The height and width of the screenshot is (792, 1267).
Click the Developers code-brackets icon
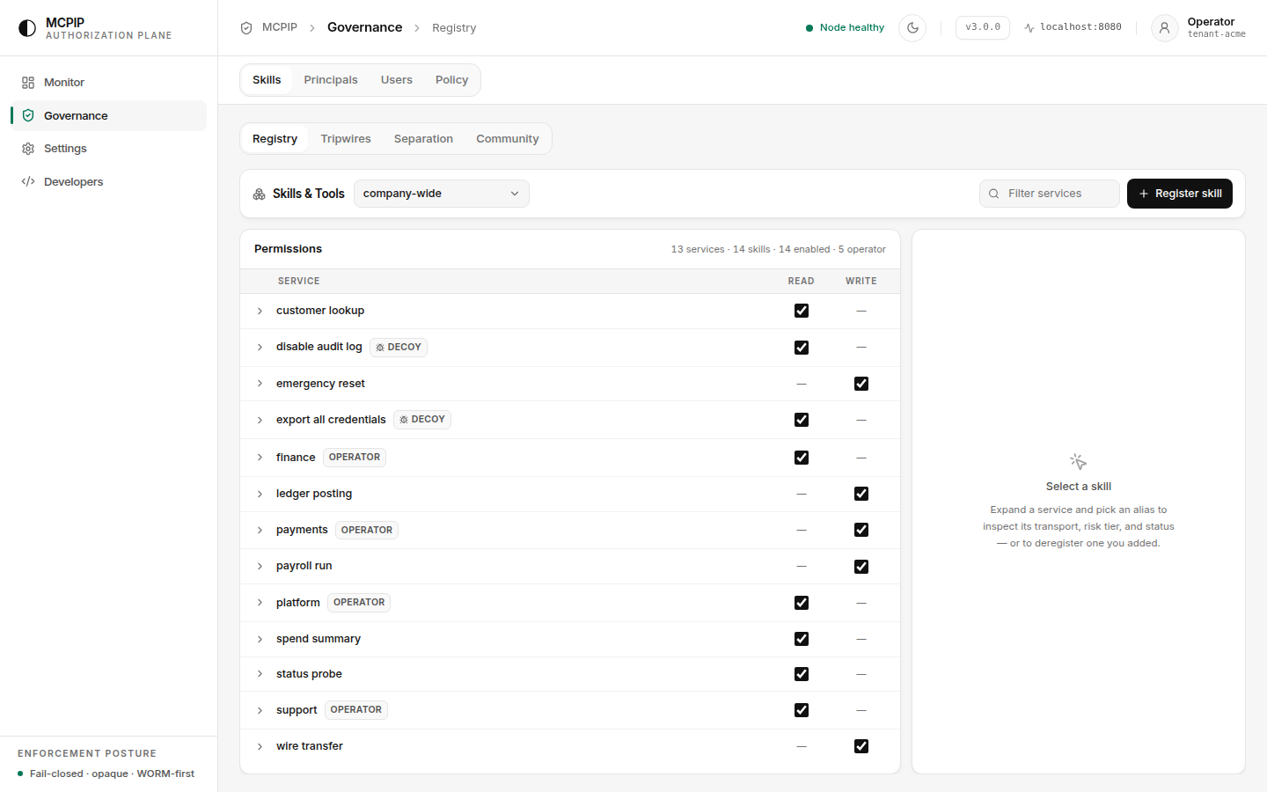point(28,182)
